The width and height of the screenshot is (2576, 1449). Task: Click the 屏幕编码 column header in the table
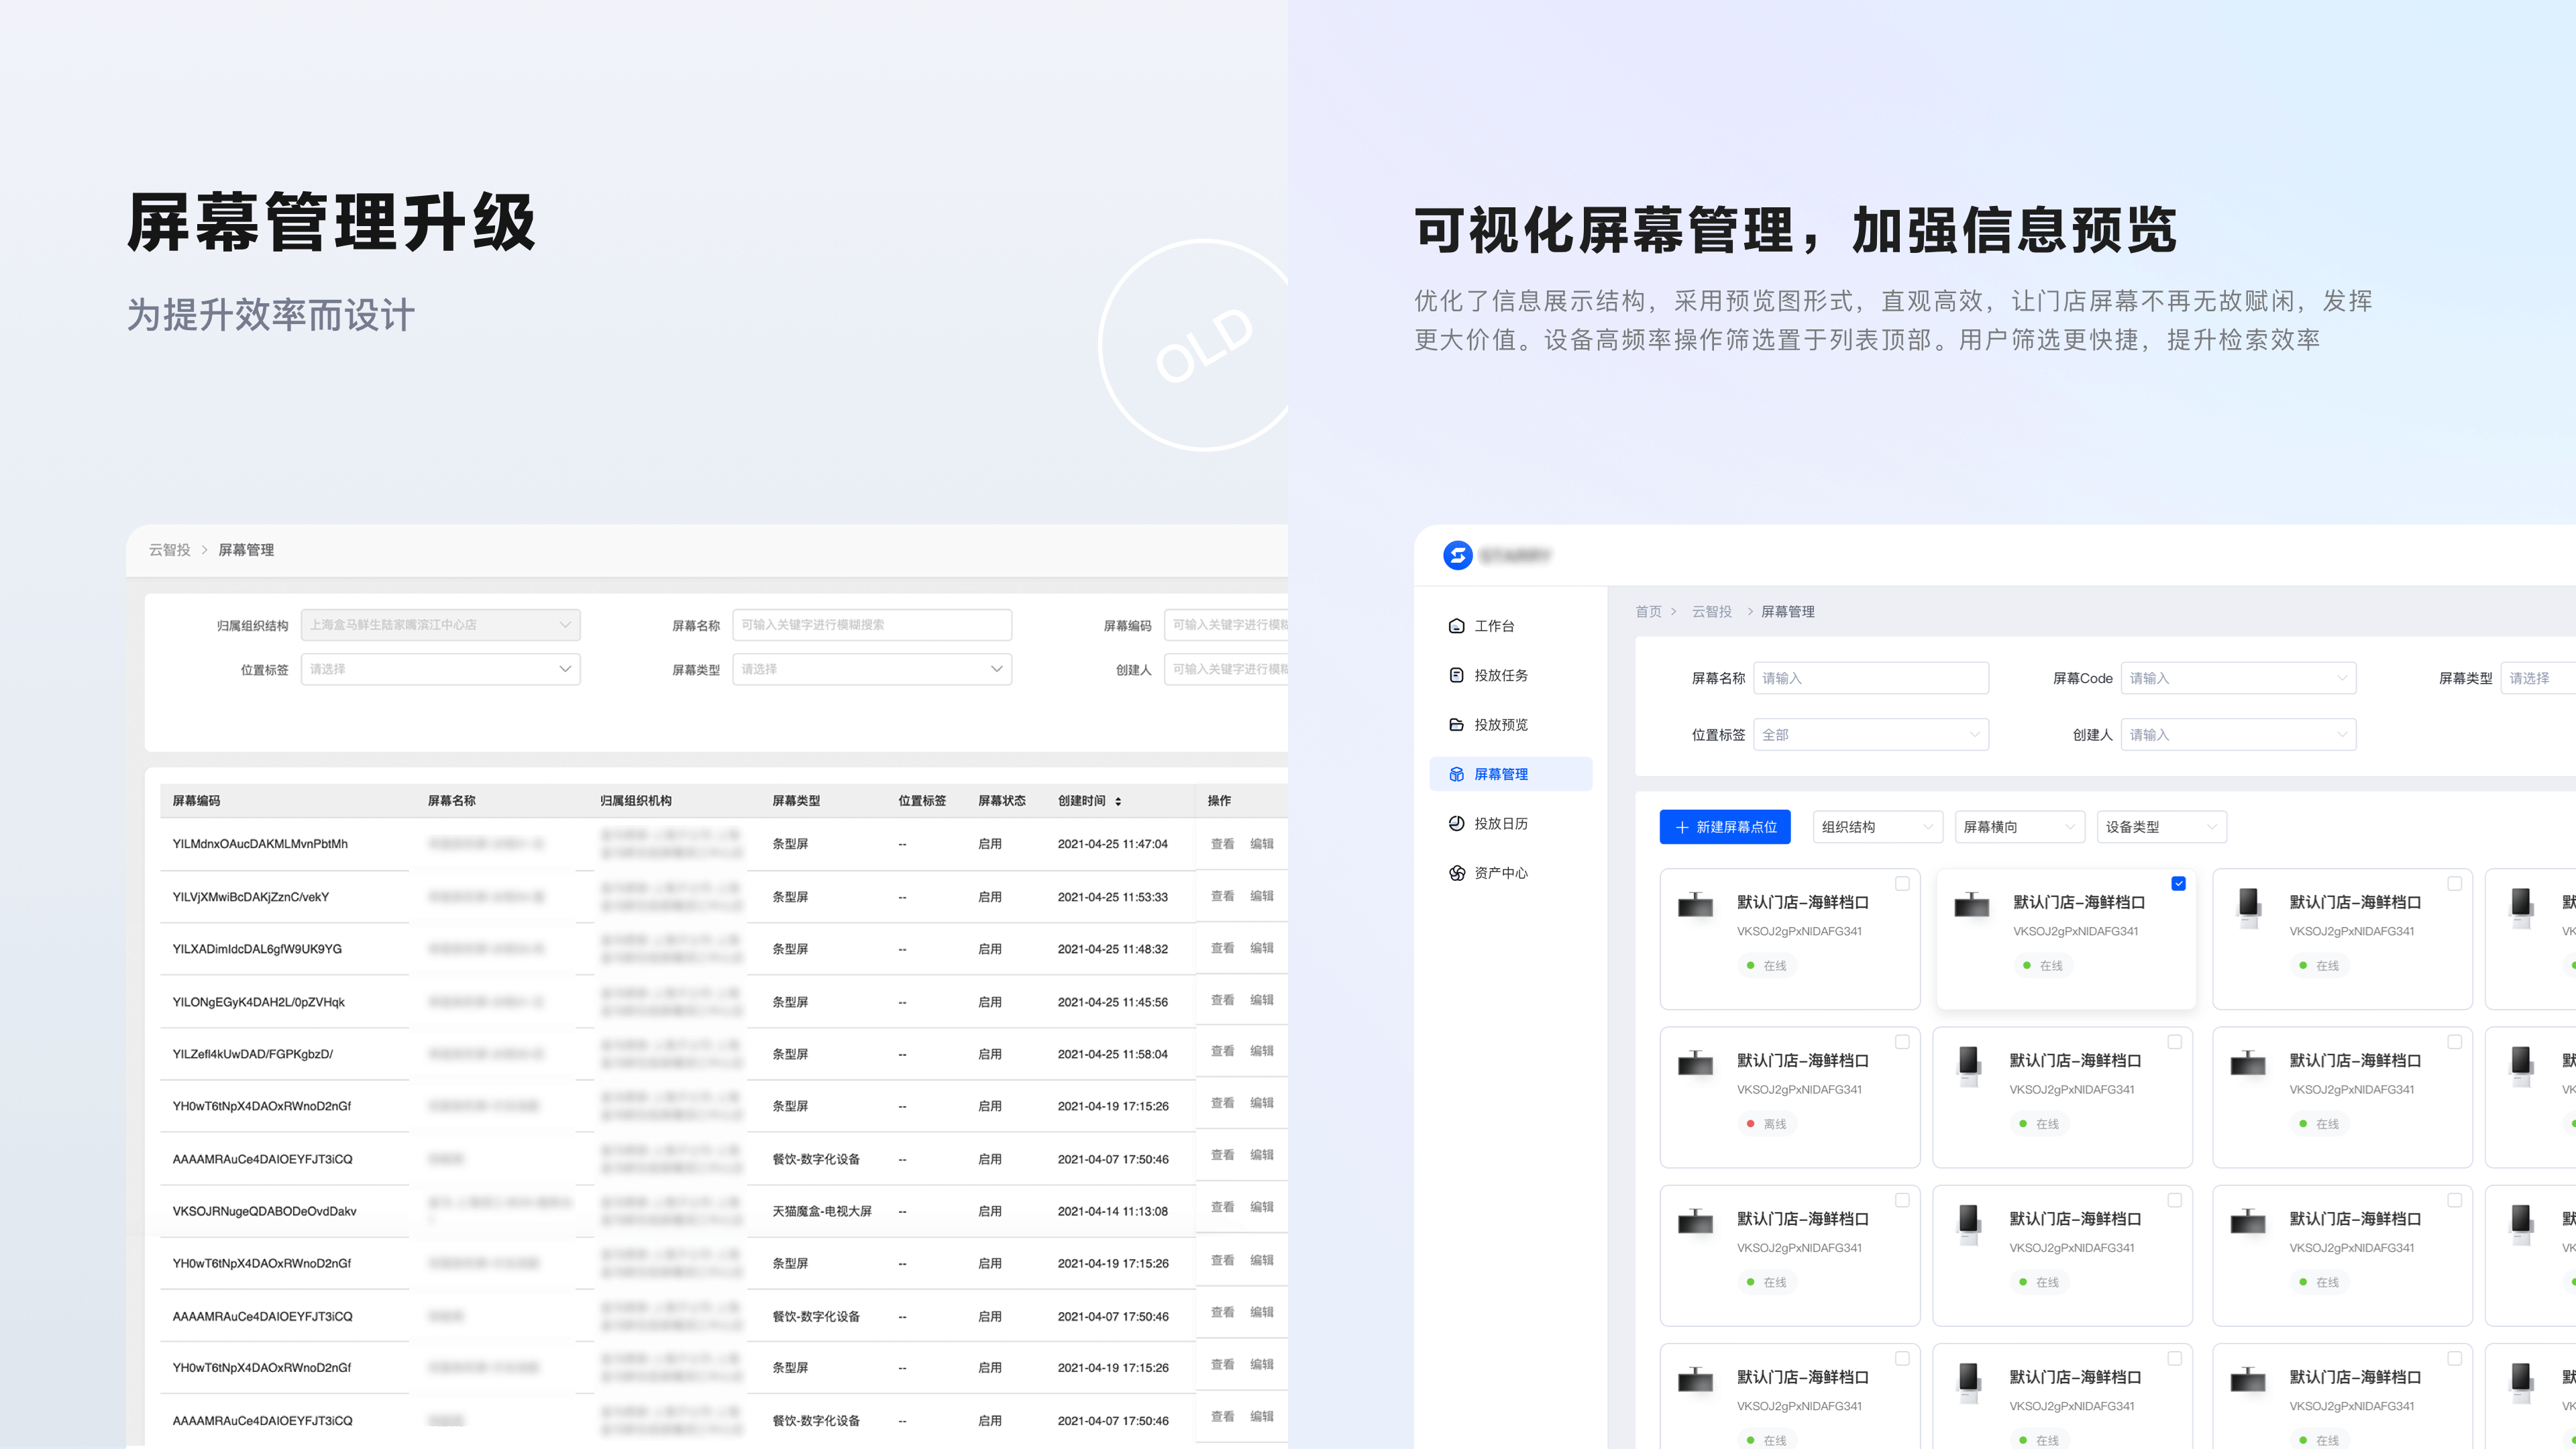coord(196,801)
